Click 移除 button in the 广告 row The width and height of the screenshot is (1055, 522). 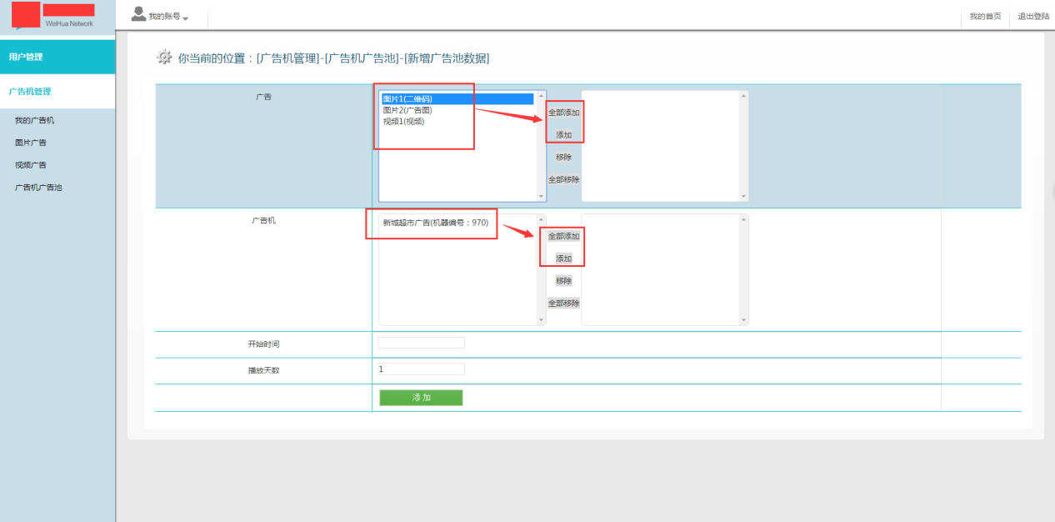(563, 157)
